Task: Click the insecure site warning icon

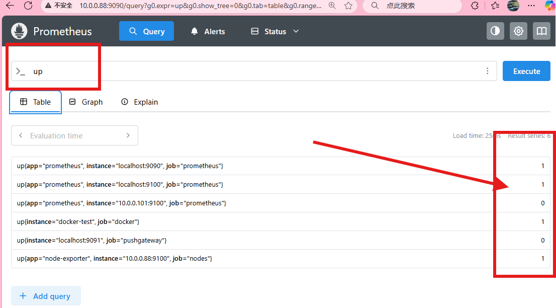Action: [48, 6]
